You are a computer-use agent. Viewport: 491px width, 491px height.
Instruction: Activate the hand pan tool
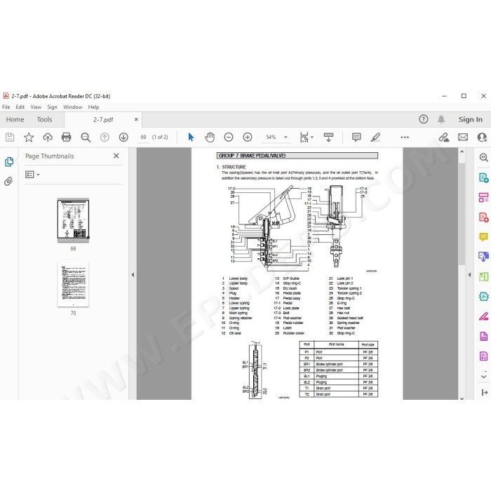click(210, 137)
